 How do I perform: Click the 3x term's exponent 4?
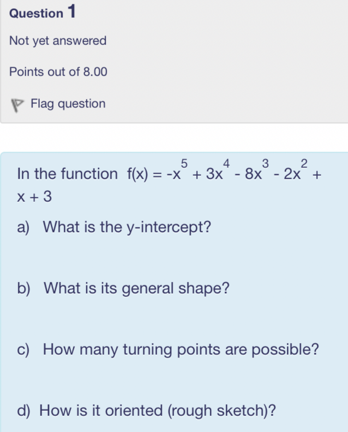(x=226, y=164)
